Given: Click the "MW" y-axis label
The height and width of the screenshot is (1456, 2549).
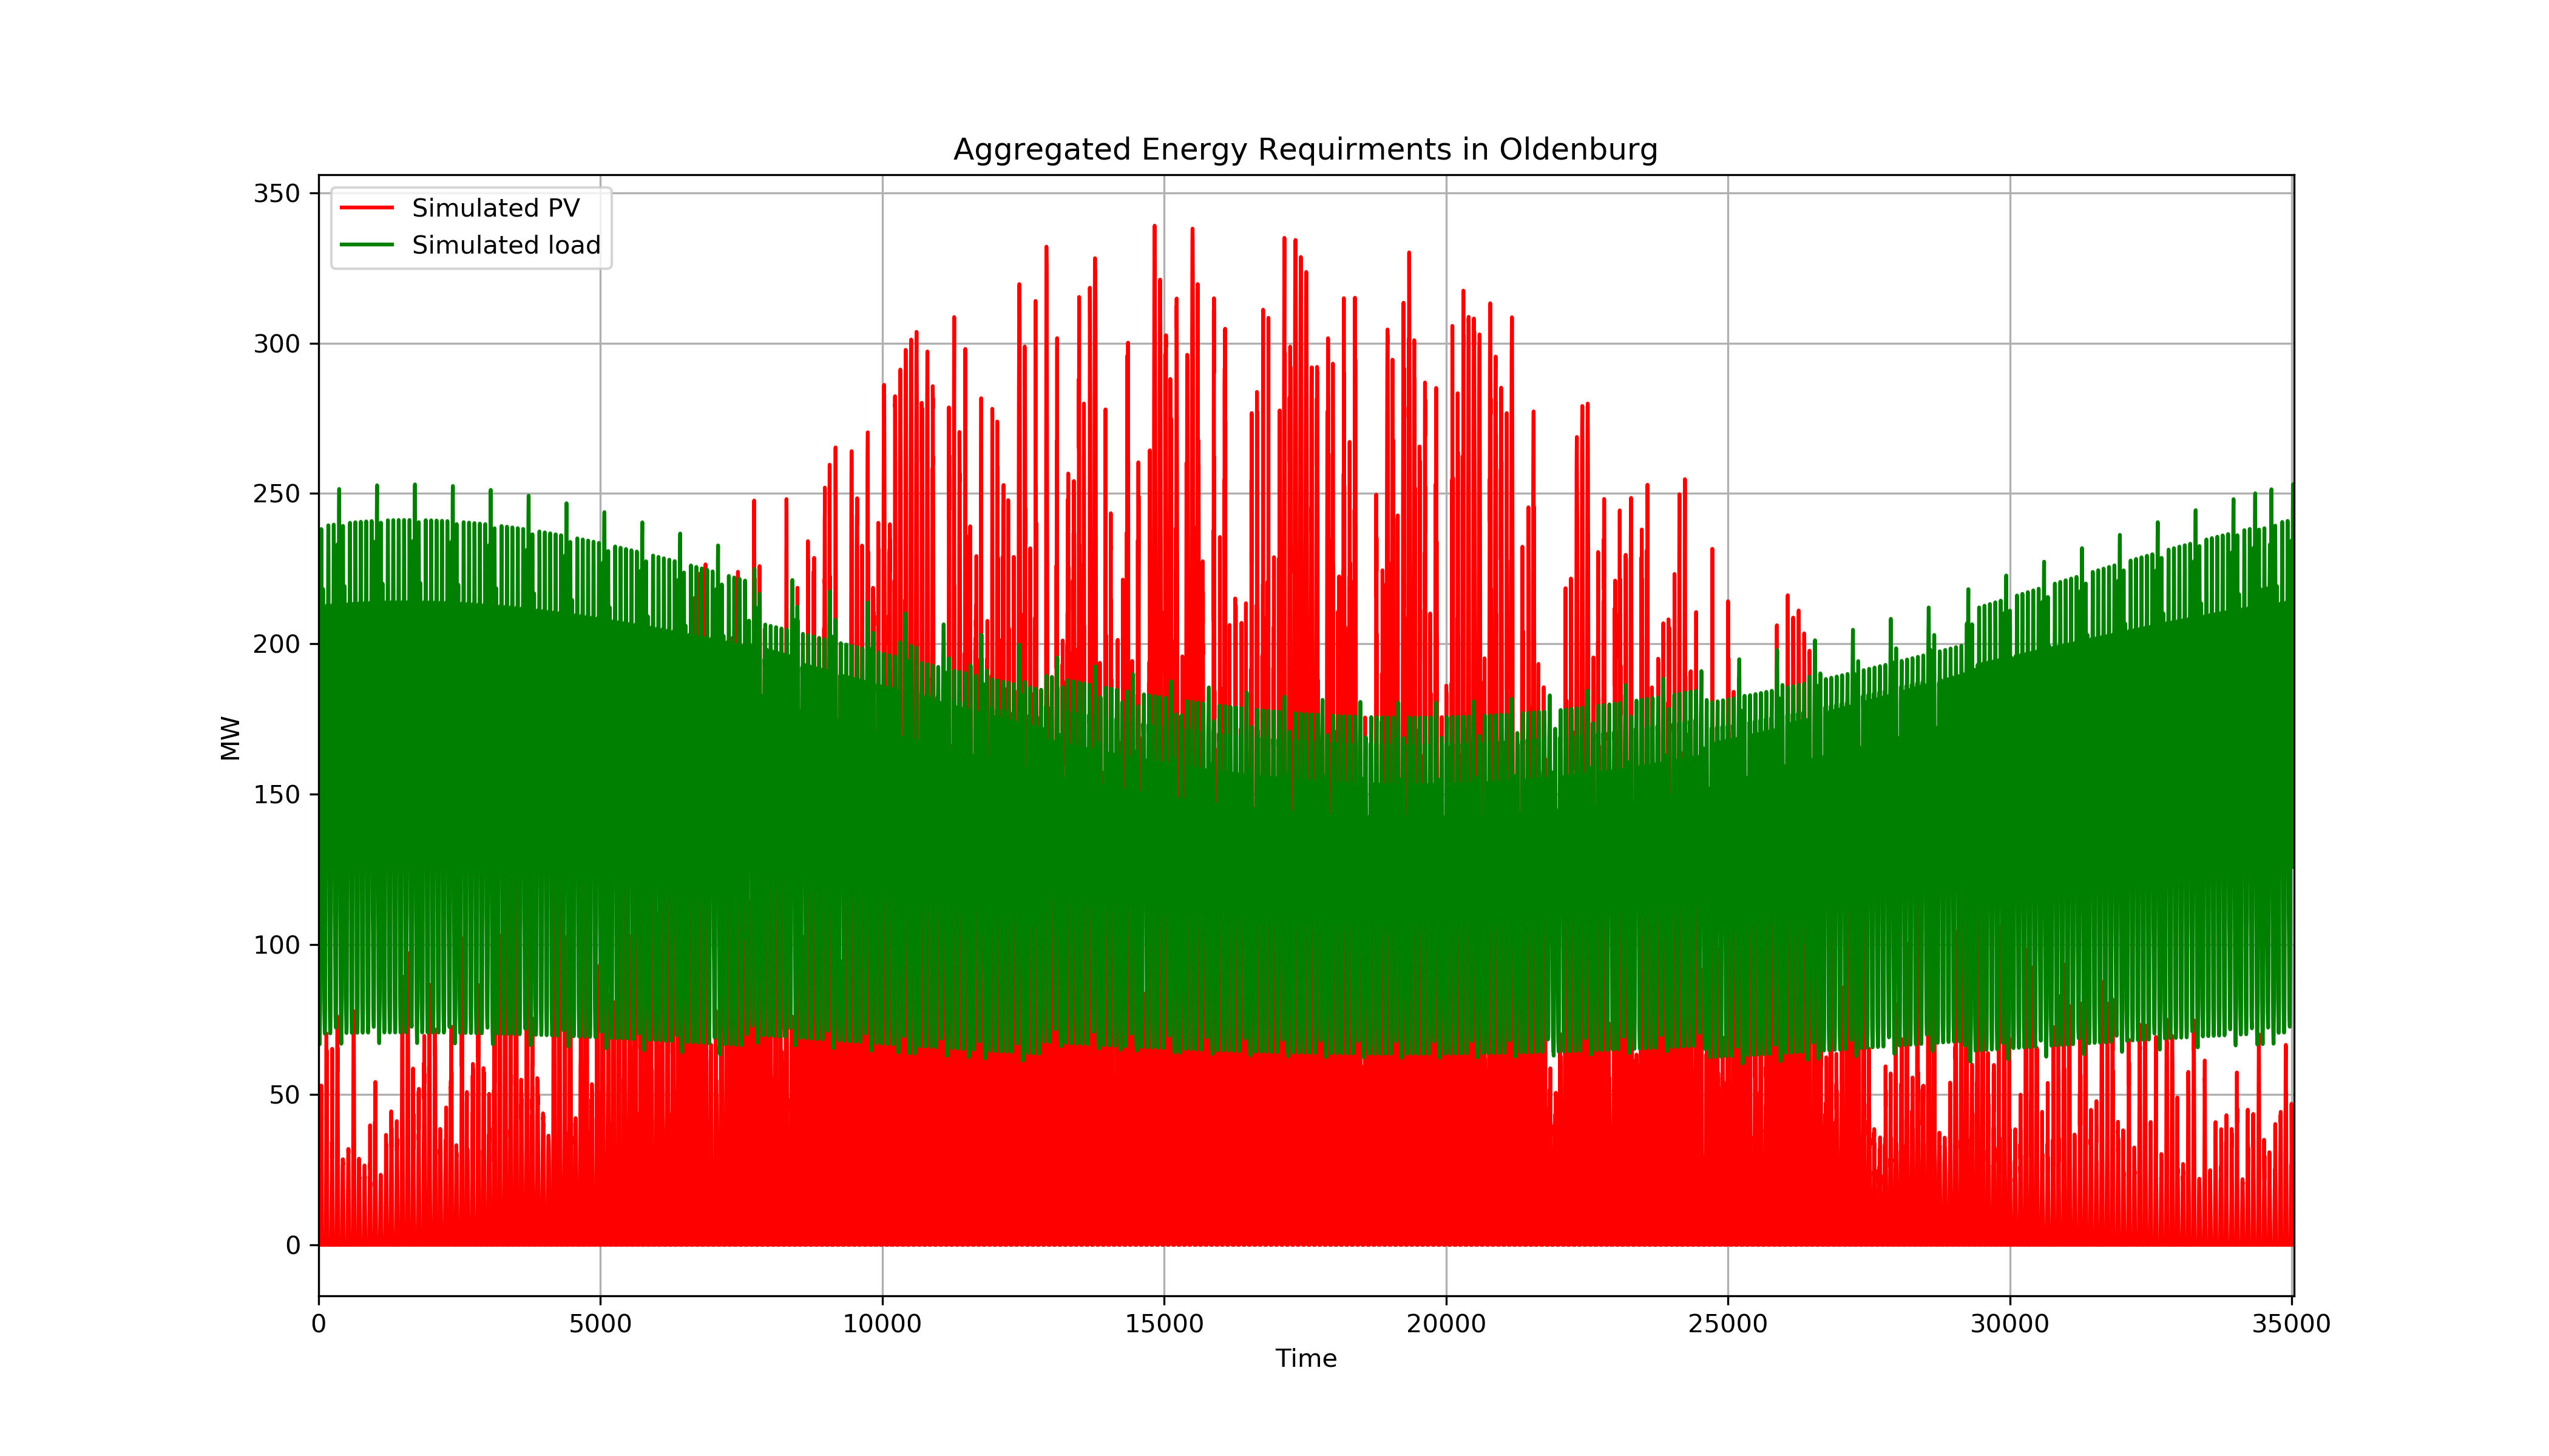Looking at the screenshot, I should [230, 738].
